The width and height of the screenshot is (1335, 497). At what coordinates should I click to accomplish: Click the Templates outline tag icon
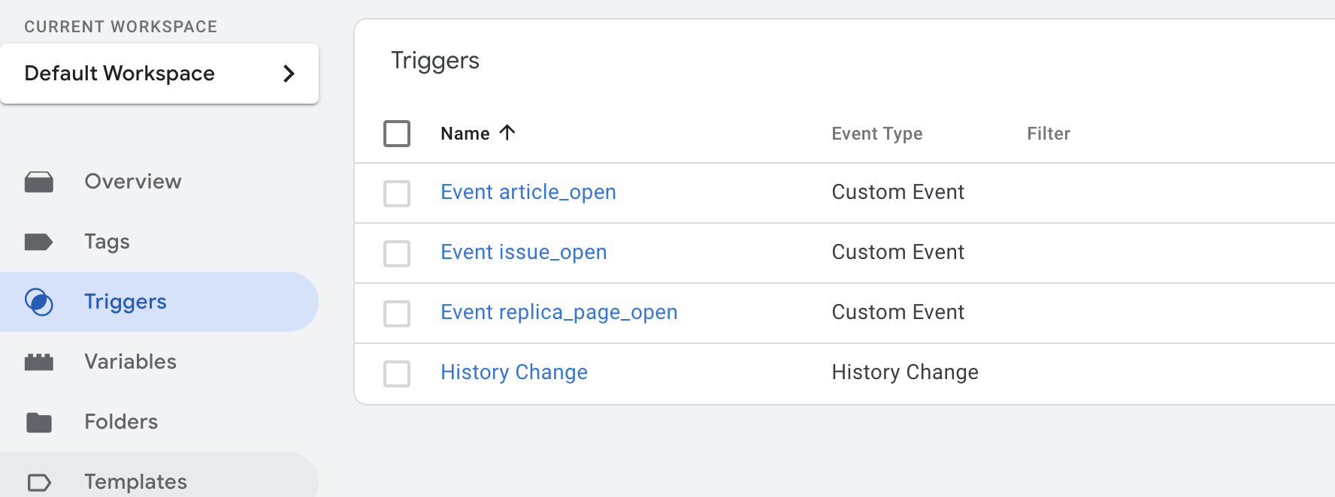pyautogui.click(x=39, y=482)
